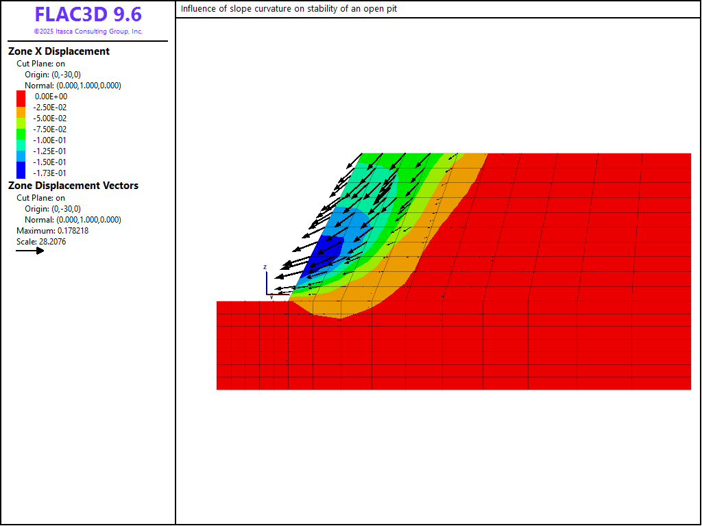Select the Zone Displacement Vectors legend heading
This screenshot has width=702, height=526.
[x=73, y=186]
